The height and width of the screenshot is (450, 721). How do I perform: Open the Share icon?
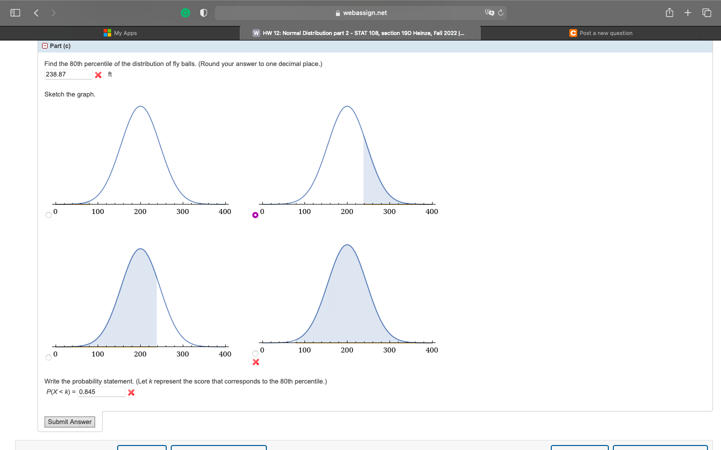[x=669, y=12]
